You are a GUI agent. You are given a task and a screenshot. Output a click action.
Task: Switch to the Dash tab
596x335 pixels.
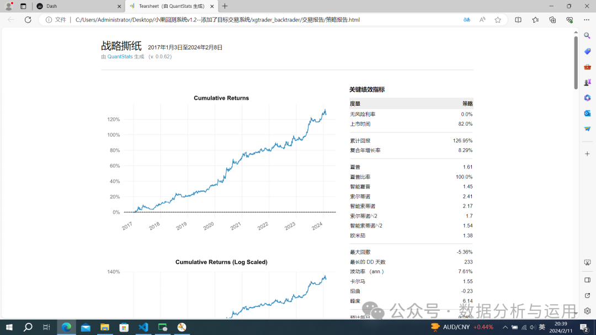[x=79, y=6]
